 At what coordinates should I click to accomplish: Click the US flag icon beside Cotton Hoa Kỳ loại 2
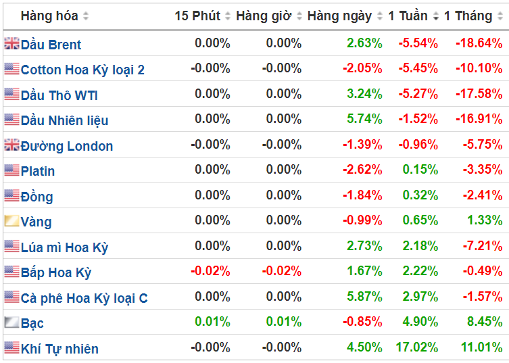(x=11, y=68)
